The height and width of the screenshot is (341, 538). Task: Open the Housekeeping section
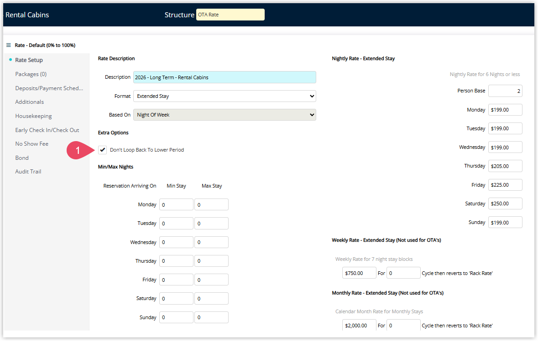pyautogui.click(x=33, y=116)
